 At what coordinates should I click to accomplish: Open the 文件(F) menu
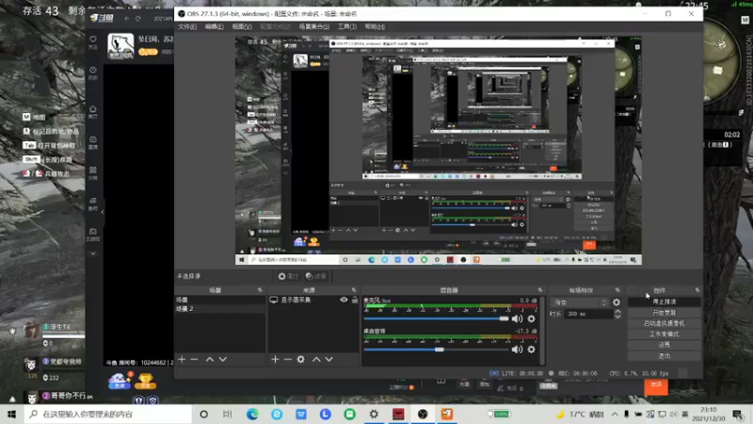187,26
